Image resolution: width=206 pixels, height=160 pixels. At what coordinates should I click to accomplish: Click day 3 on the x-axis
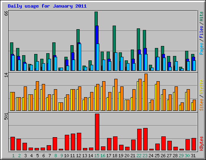coord(25,156)
